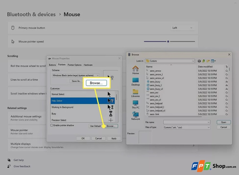Image resolution: width=239 pixels, height=175 pixels.
Task: Click the Name column header
Action: click(x=149, y=67)
